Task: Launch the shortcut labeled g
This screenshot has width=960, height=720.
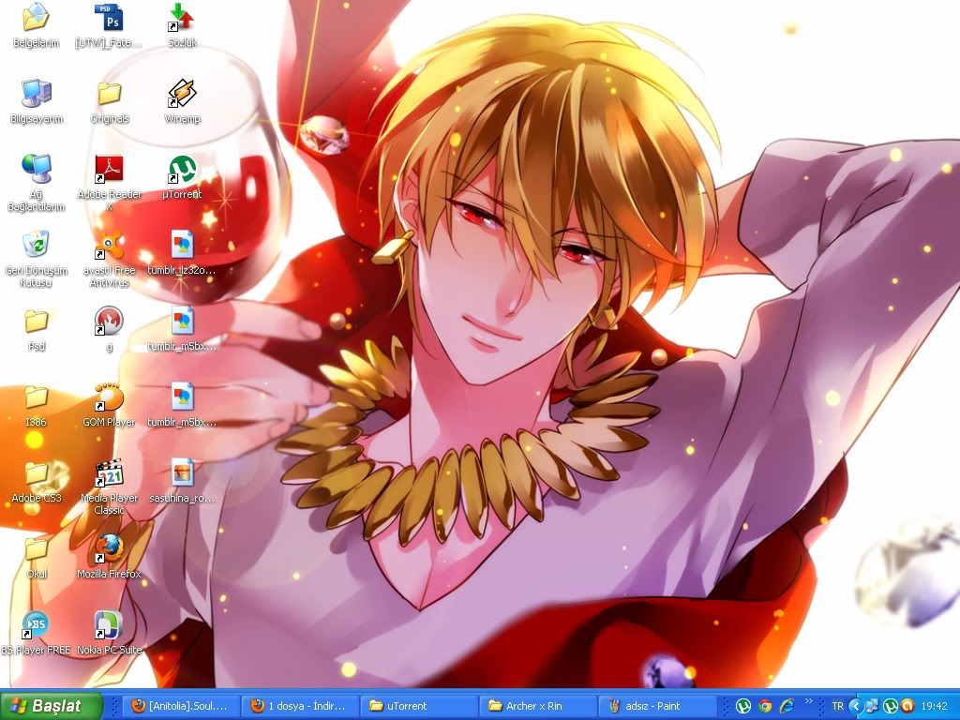Action: pos(109,329)
